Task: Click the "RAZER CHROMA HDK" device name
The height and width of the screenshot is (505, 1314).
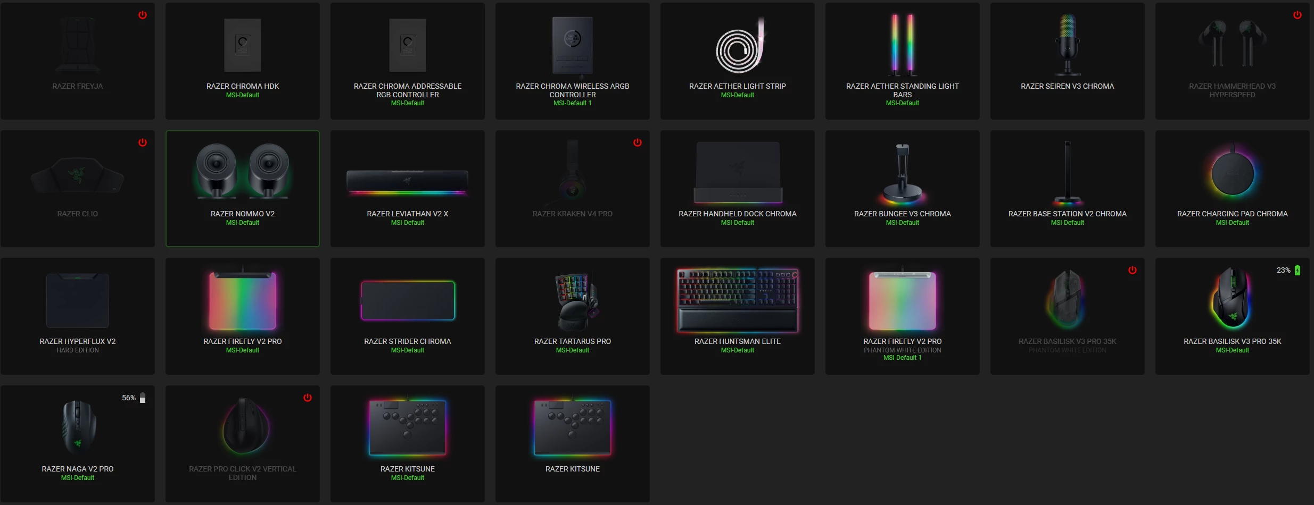Action: click(243, 86)
